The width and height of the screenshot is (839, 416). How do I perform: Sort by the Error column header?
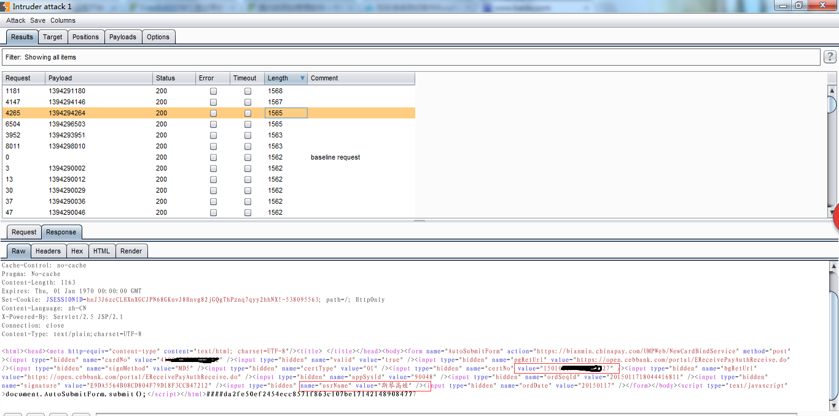(x=213, y=78)
